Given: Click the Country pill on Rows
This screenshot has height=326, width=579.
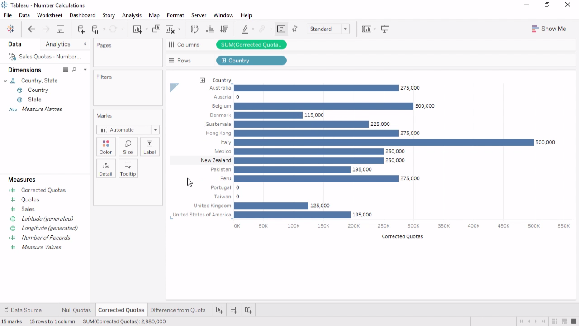Looking at the screenshot, I should tap(252, 61).
